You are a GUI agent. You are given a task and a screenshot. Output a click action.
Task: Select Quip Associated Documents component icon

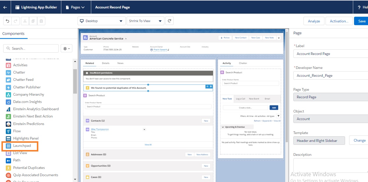coord(8,175)
